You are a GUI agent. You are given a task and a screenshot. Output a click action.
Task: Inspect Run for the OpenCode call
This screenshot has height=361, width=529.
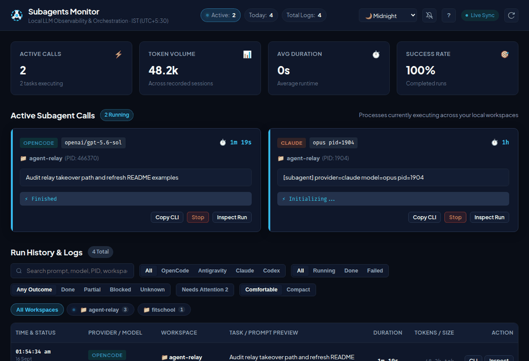click(x=232, y=217)
